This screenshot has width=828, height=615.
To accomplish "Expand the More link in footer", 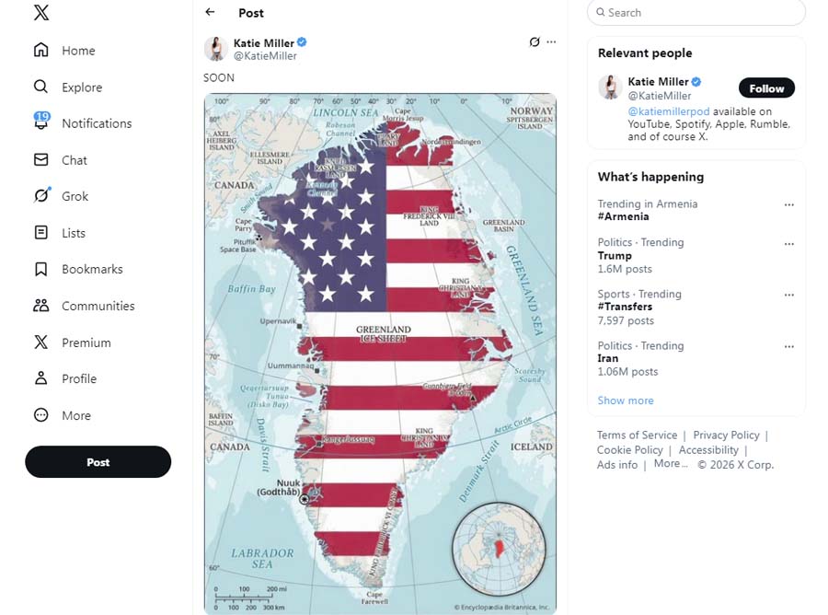I will click(x=670, y=464).
